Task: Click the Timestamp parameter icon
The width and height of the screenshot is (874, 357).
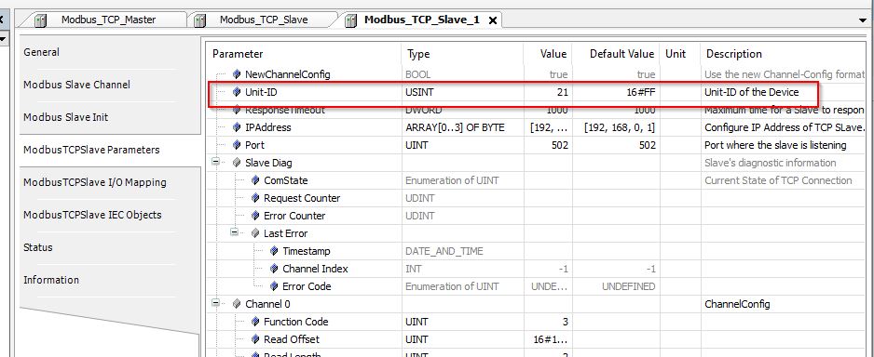Action: pos(274,251)
